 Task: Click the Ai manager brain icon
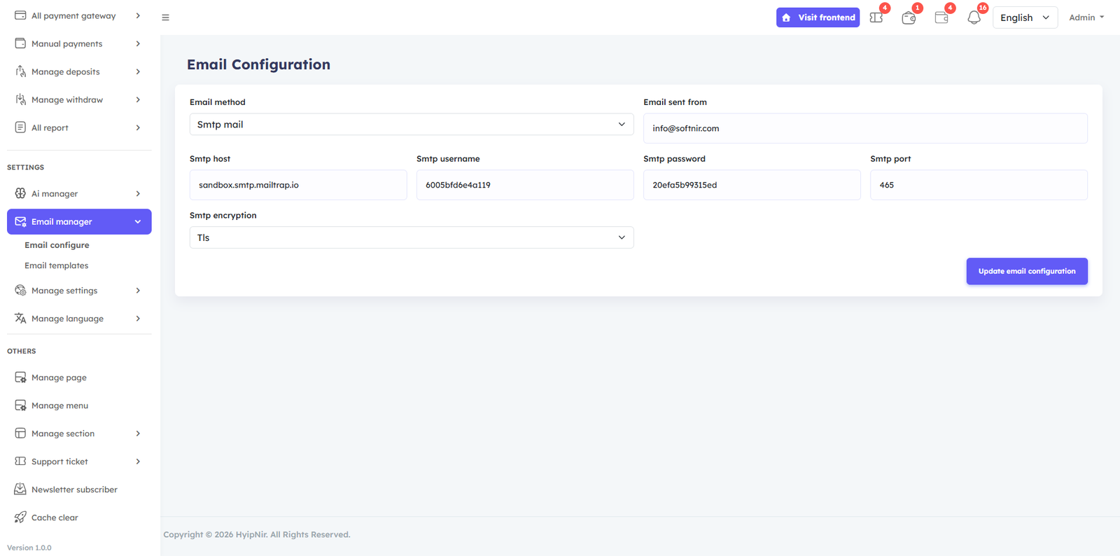coord(20,193)
